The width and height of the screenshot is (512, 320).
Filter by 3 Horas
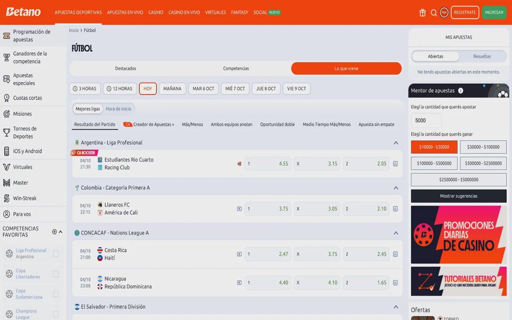click(85, 89)
